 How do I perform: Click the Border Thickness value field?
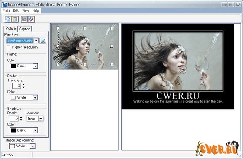pos(16,86)
